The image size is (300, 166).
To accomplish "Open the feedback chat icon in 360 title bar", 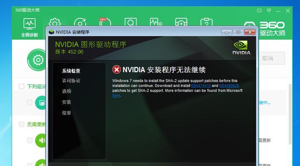I will [x=259, y=10].
